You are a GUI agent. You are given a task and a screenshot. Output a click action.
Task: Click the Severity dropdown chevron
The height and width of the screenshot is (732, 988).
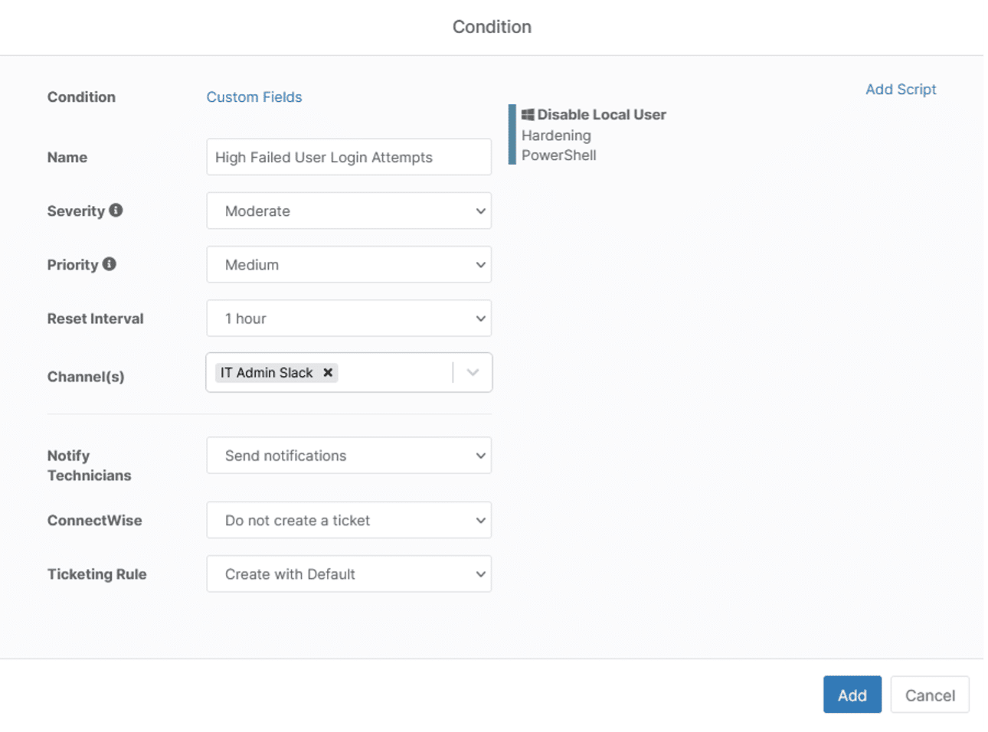click(479, 211)
